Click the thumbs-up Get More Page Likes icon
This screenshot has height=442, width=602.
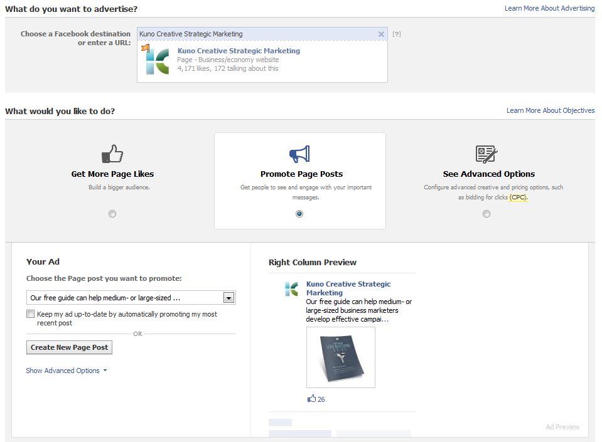pyautogui.click(x=112, y=154)
